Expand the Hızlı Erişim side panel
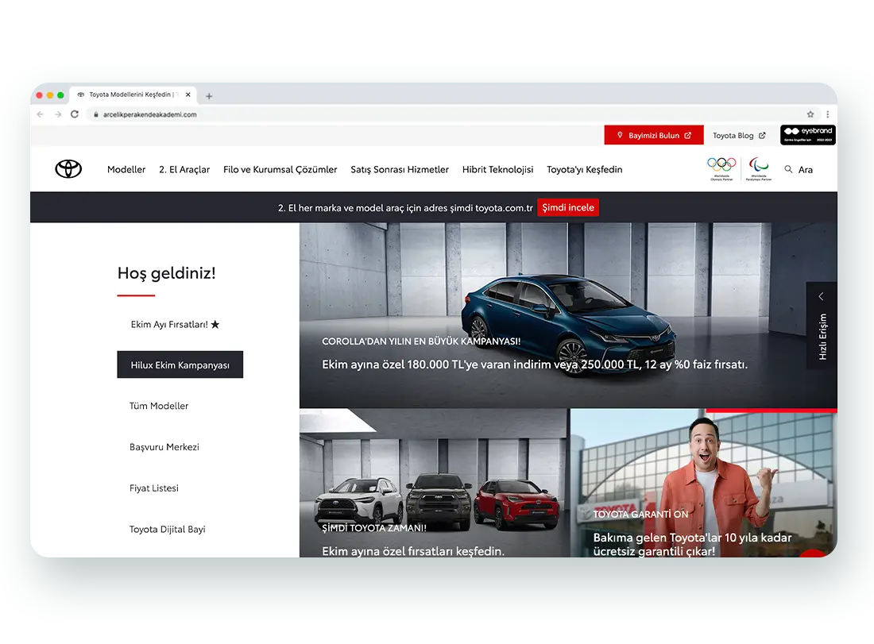The width and height of the screenshot is (874, 644). click(822, 325)
